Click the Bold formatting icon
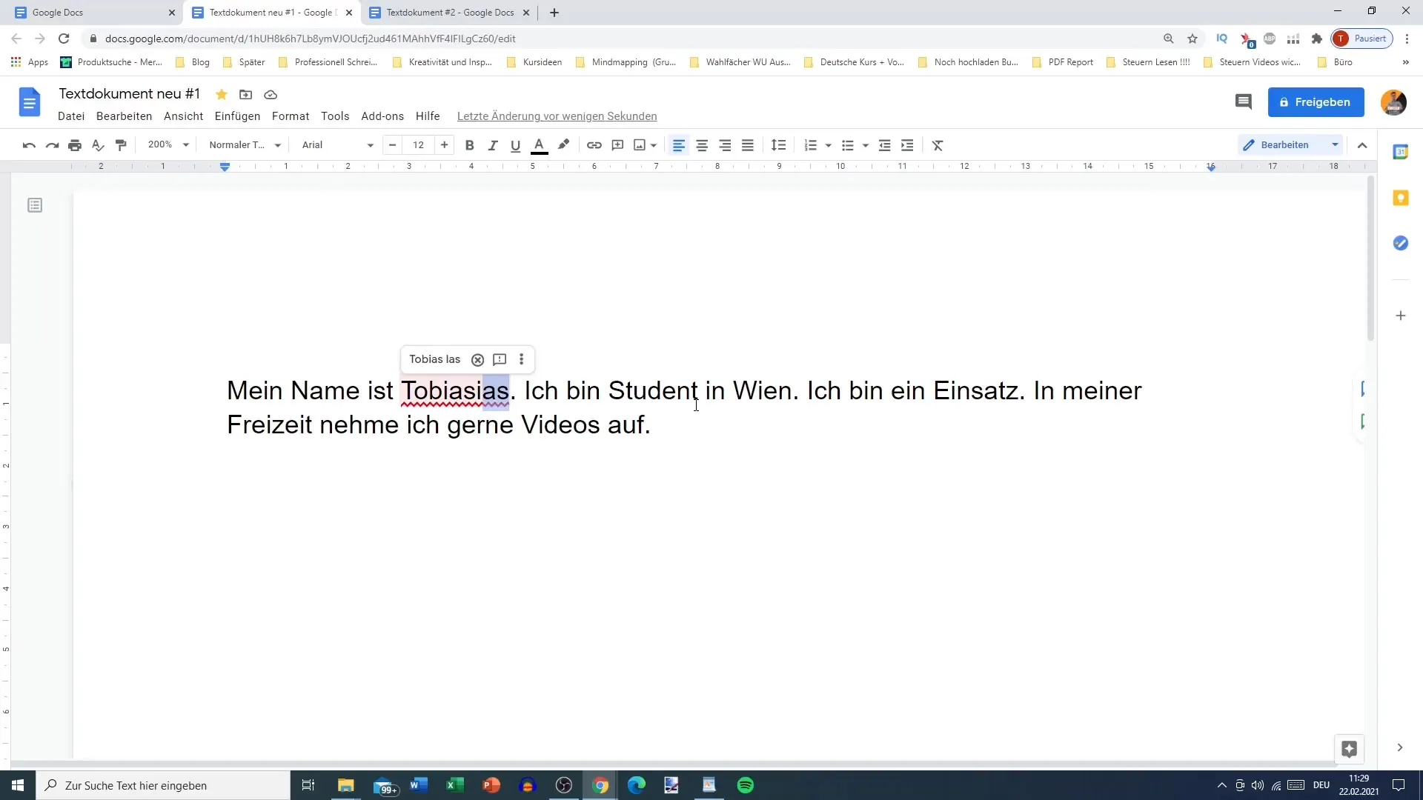This screenshot has height=800, width=1423. 469,144
